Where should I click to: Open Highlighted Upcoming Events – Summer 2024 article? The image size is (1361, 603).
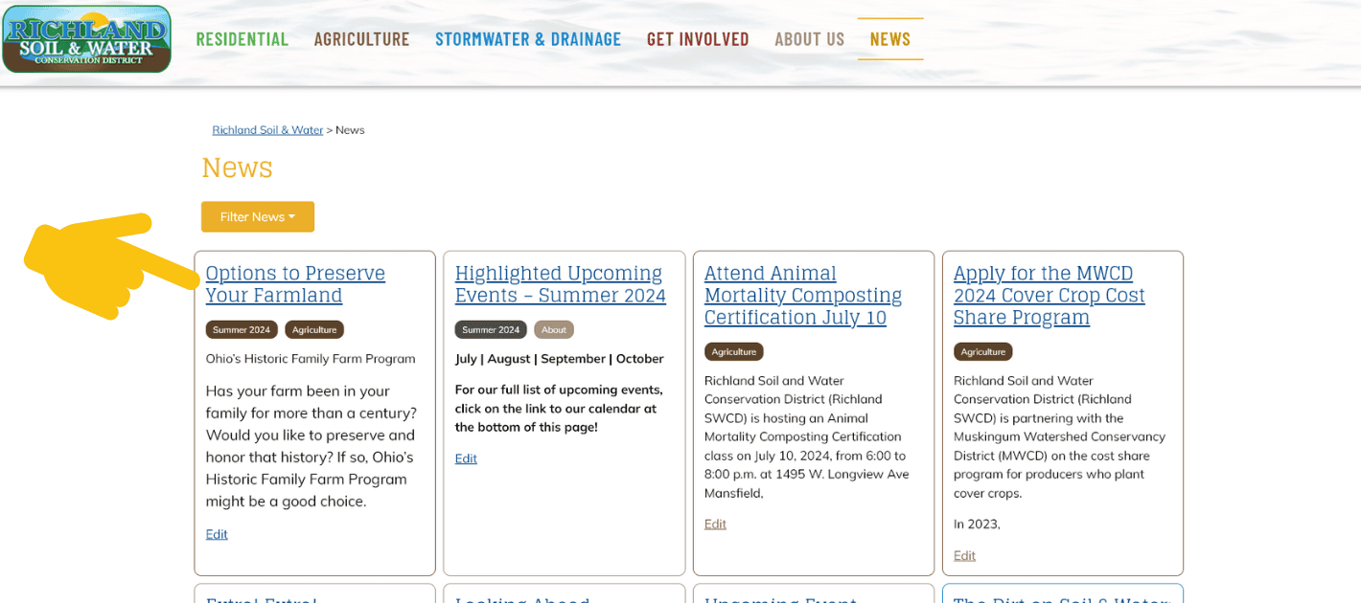pos(560,284)
